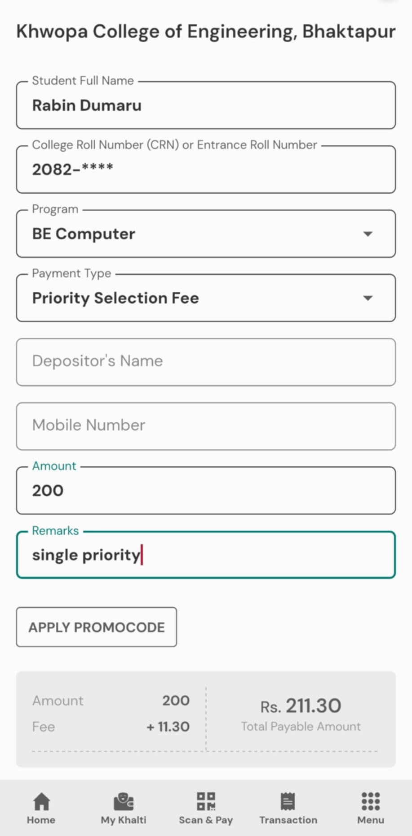The height and width of the screenshot is (836, 412).
Task: Tap the My Khalti tab label
Action: pos(124,820)
